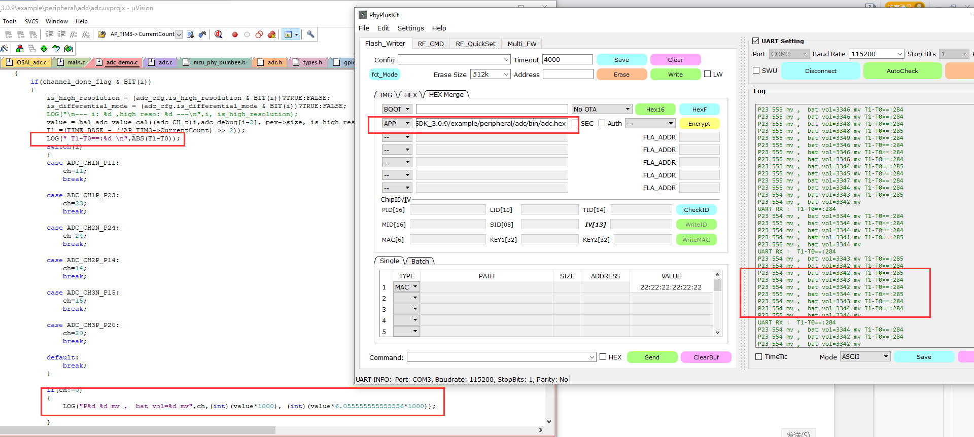This screenshot has height=437, width=974.
Task: Switch to the Multi_FW tab
Action: 522,44
